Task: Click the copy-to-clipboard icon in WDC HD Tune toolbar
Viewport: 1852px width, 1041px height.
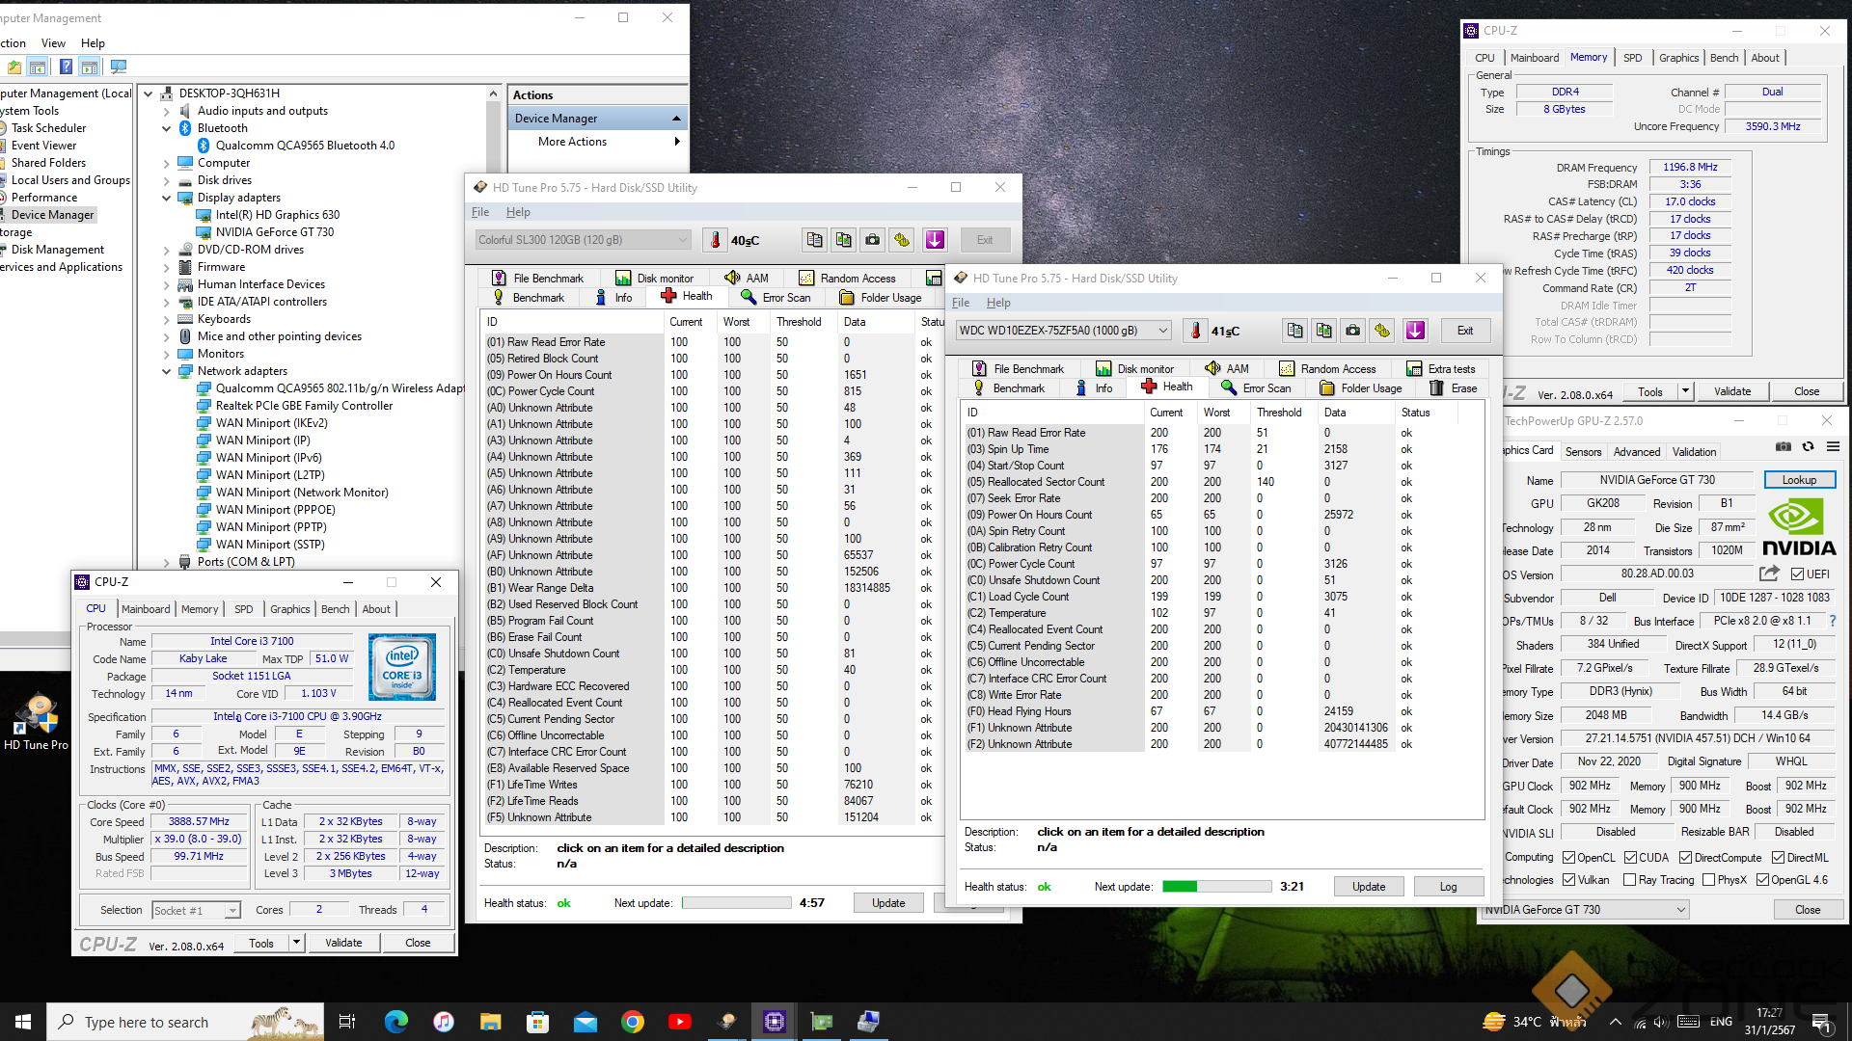Action: coord(1294,331)
